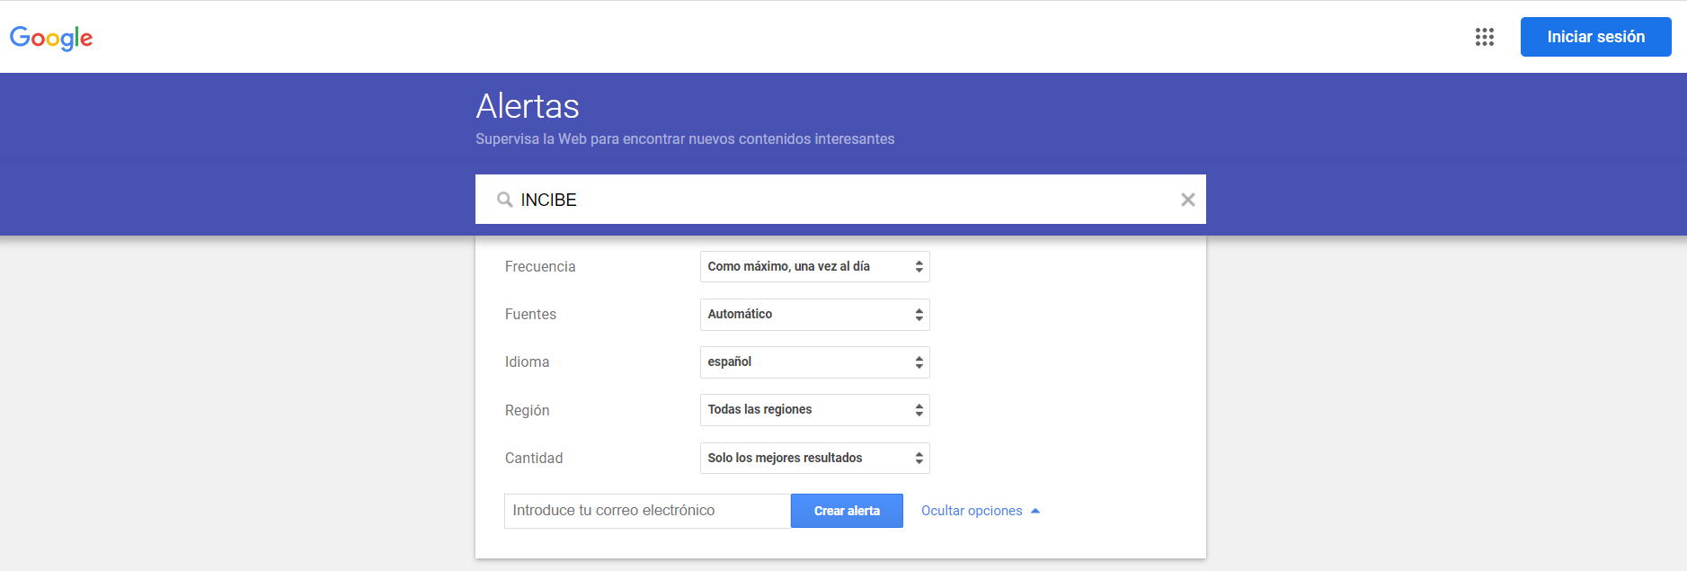Screen dimensions: 1687x571
Task: Click the Crear alerta button
Action: (847, 511)
